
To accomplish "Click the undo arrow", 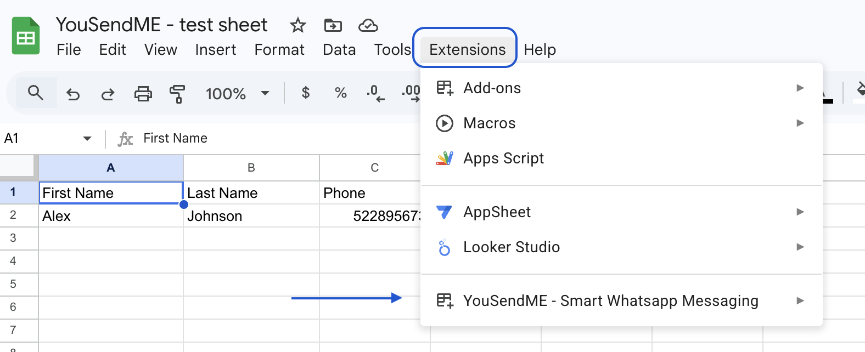I will (x=72, y=94).
